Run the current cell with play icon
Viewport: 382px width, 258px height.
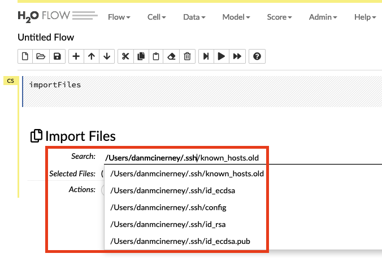(x=222, y=56)
